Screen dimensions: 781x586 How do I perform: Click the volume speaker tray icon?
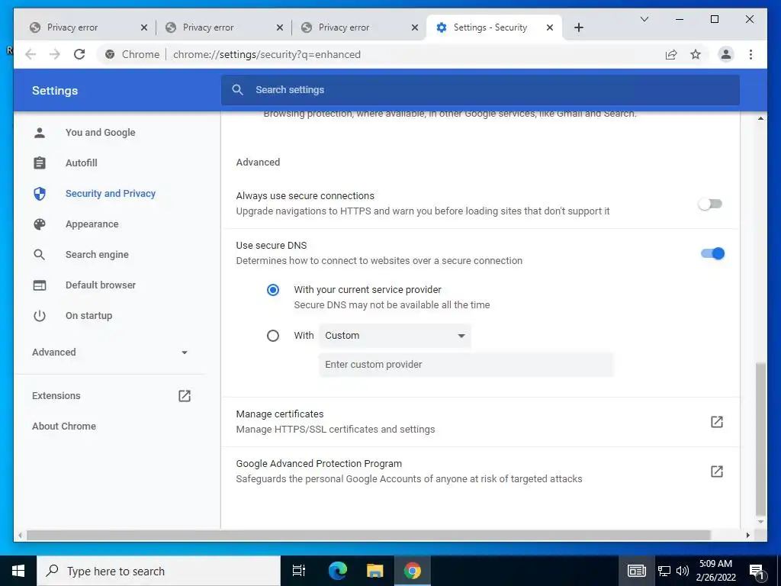682,571
